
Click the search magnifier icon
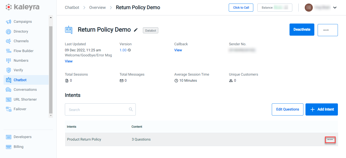click(131, 109)
